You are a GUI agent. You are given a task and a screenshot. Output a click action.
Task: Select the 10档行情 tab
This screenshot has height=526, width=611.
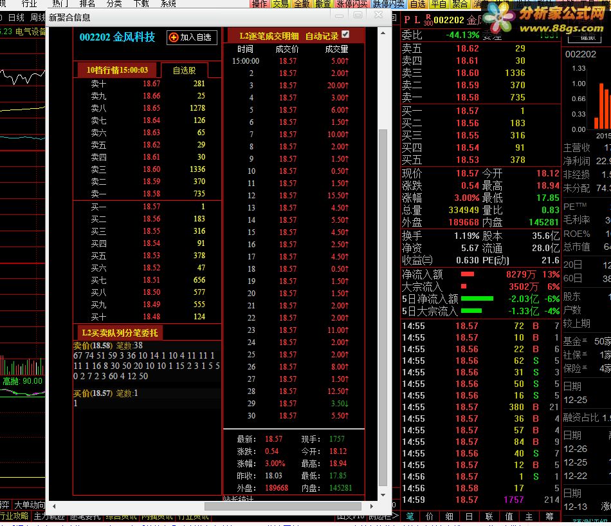pos(117,70)
